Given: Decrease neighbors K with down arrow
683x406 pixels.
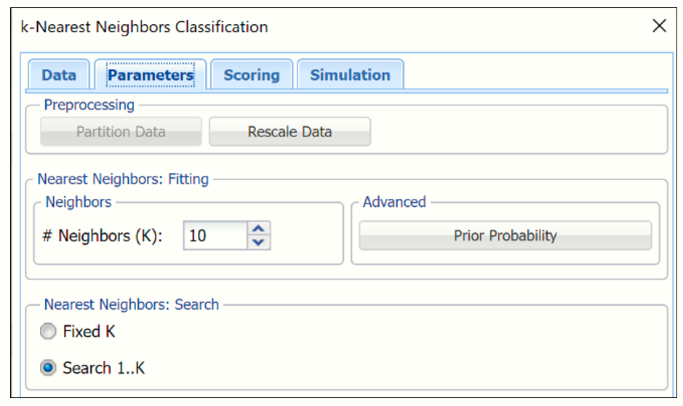Looking at the screenshot, I should coord(258,243).
